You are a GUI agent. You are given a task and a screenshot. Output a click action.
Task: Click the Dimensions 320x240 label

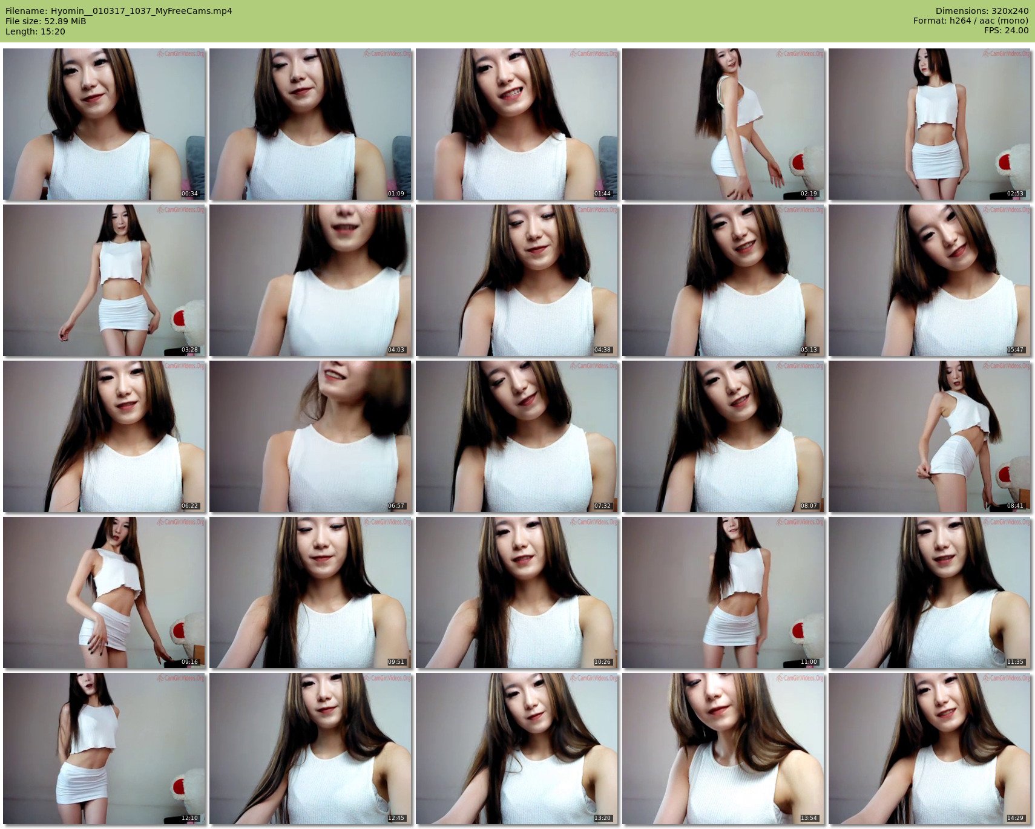pos(982,11)
